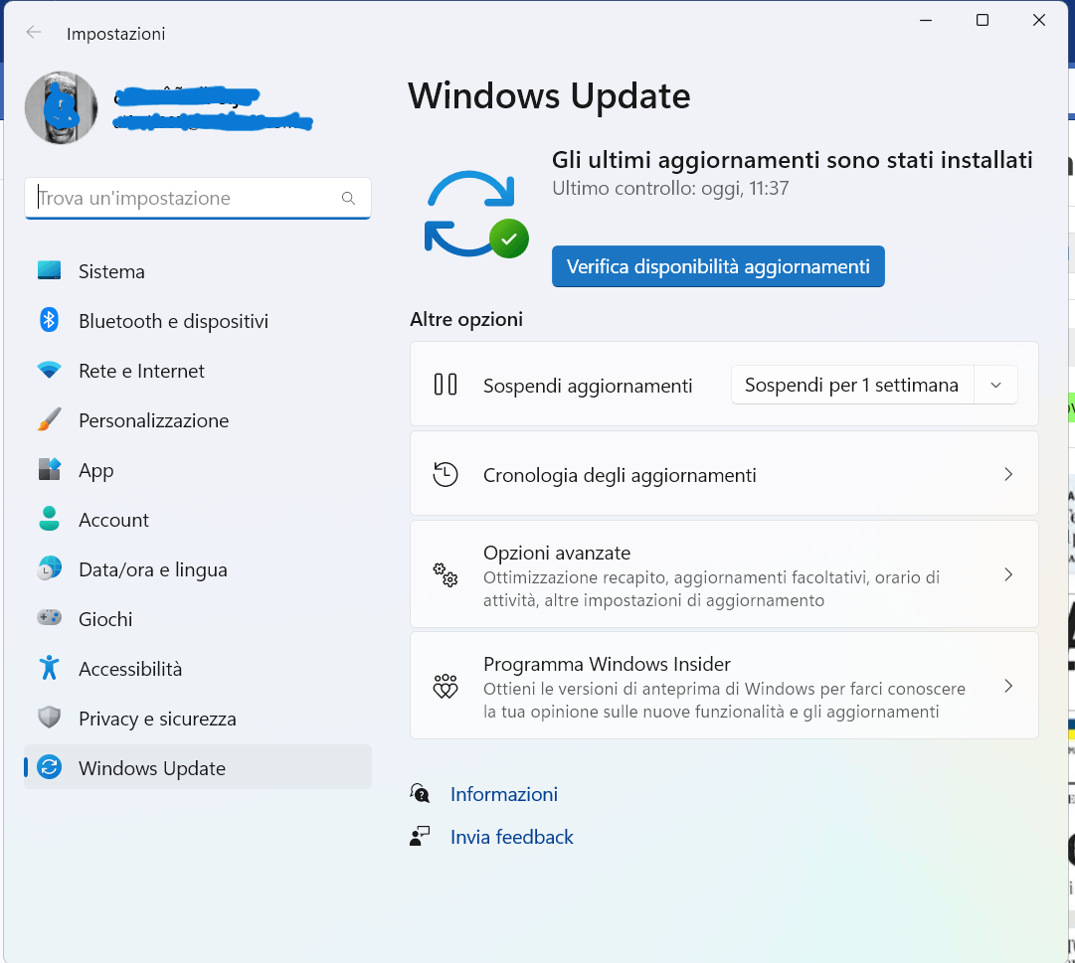Click the Informazioni help icon
The height and width of the screenshot is (963, 1075).
click(420, 793)
